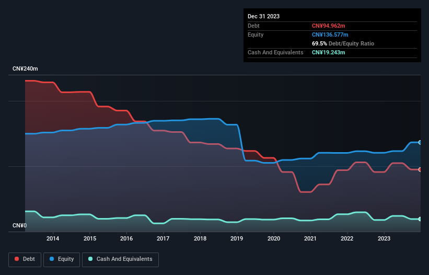Click the blue dot in Equity legend
This screenshot has height=275, width=429.
pyautogui.click(x=53, y=259)
